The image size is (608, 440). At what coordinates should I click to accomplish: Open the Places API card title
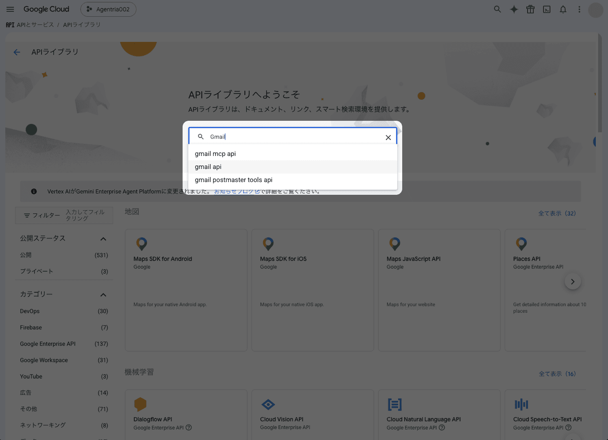[x=527, y=259]
